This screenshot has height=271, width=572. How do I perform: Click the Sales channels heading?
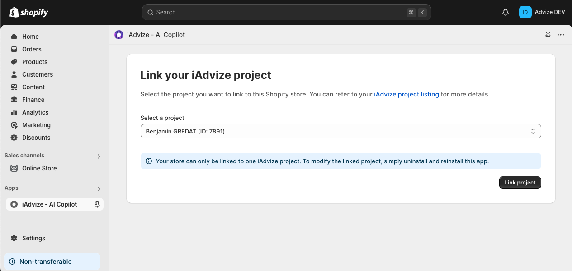click(x=24, y=156)
